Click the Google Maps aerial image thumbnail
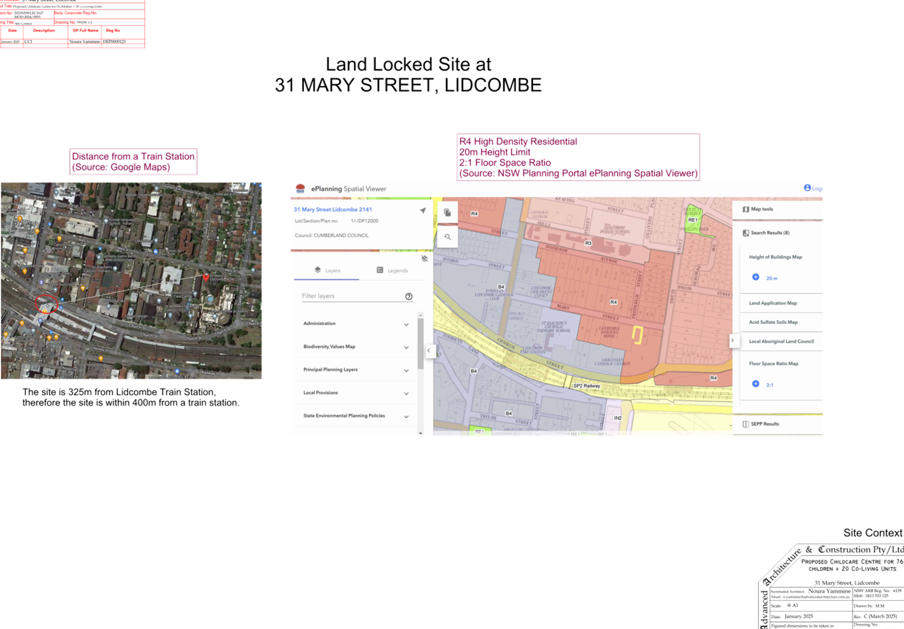This screenshot has height=629, width=904. (131, 280)
